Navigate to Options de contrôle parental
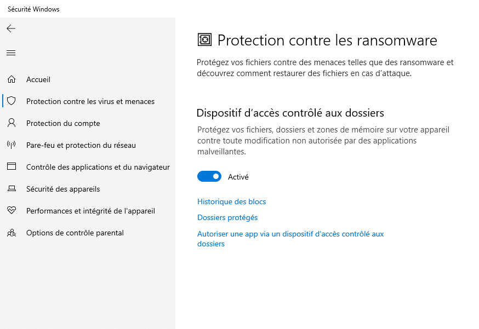Screen dimensions: 479x329 75,233
